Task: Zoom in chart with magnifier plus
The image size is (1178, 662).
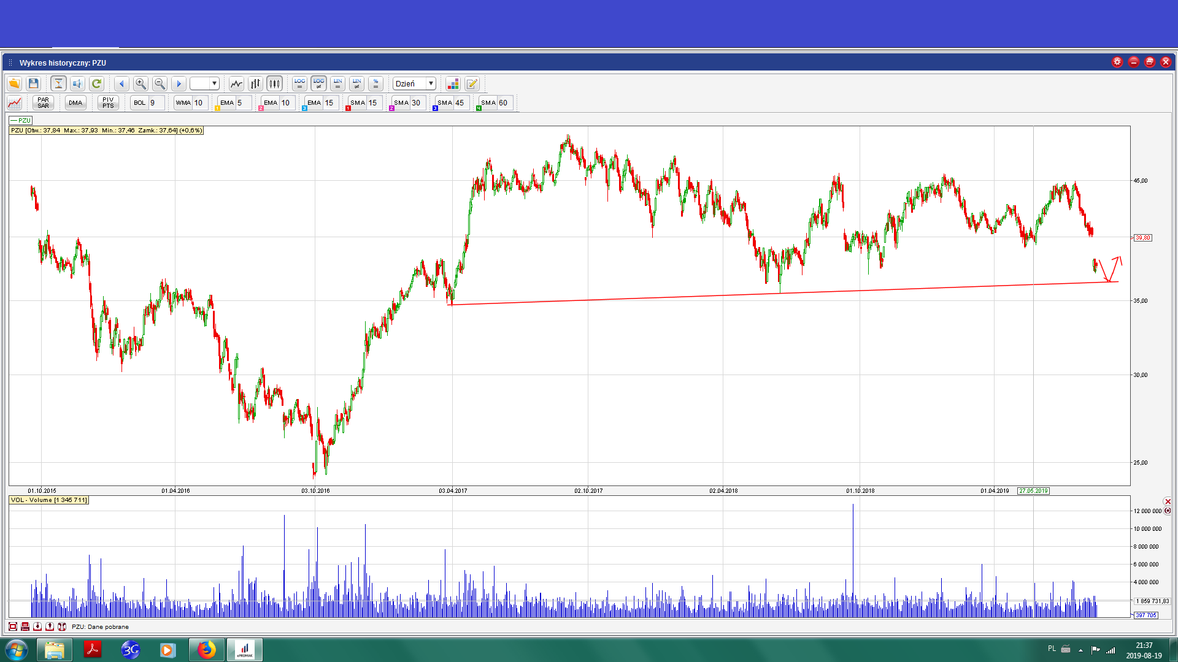Action: (x=141, y=83)
